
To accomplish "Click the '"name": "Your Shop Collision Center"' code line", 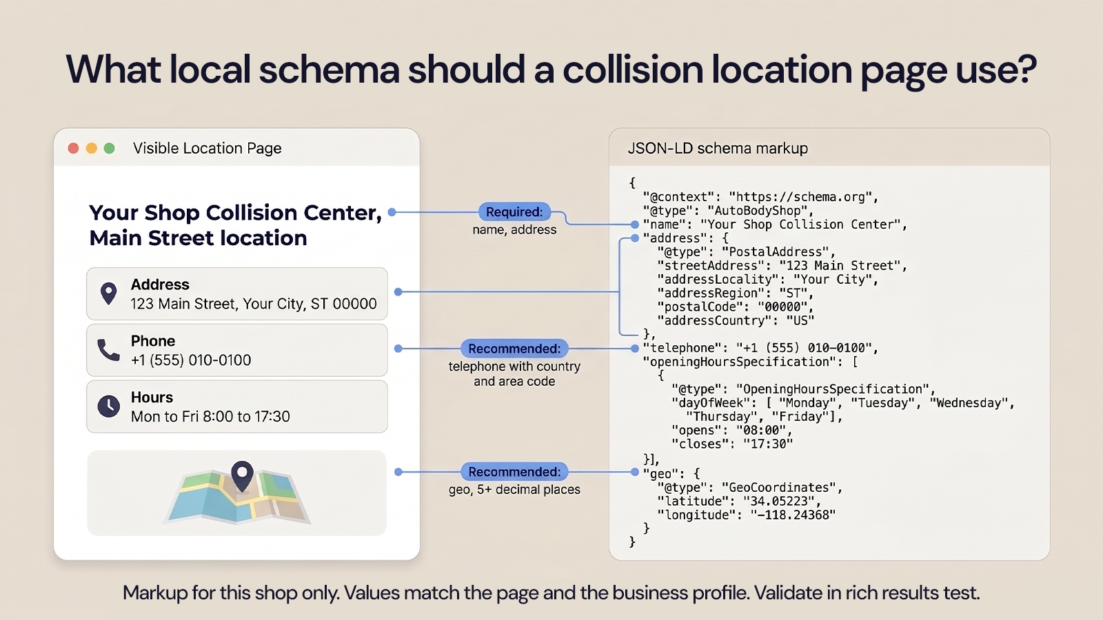I will point(775,225).
